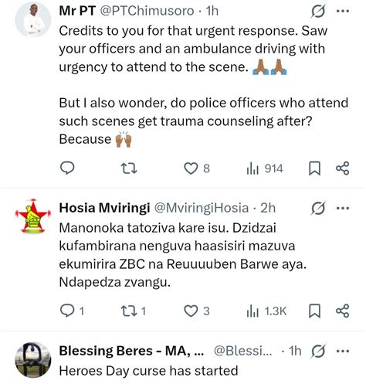Open @PTChimusoro profile handle
This screenshot has height=384, width=366.
[147, 11]
